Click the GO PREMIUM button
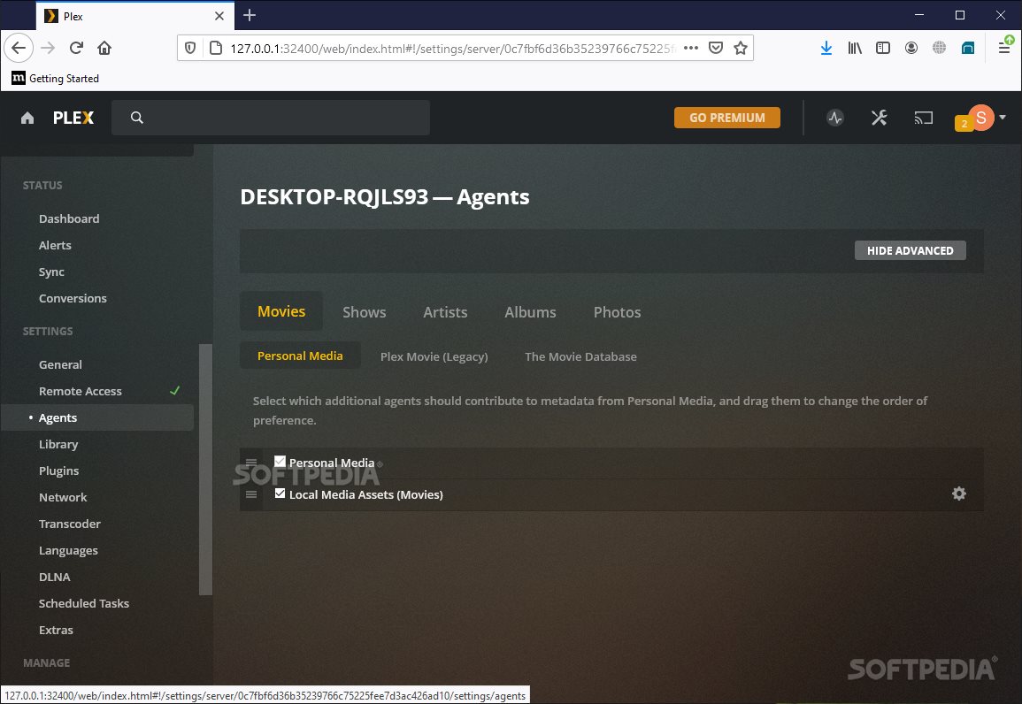The height and width of the screenshot is (704, 1022). click(726, 118)
